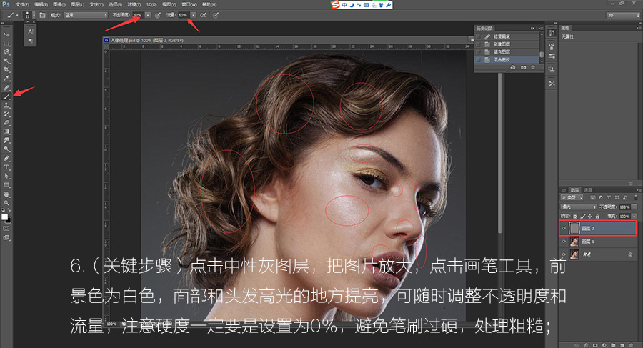
Task: Select the 填充图层 history state
Action: (x=508, y=52)
